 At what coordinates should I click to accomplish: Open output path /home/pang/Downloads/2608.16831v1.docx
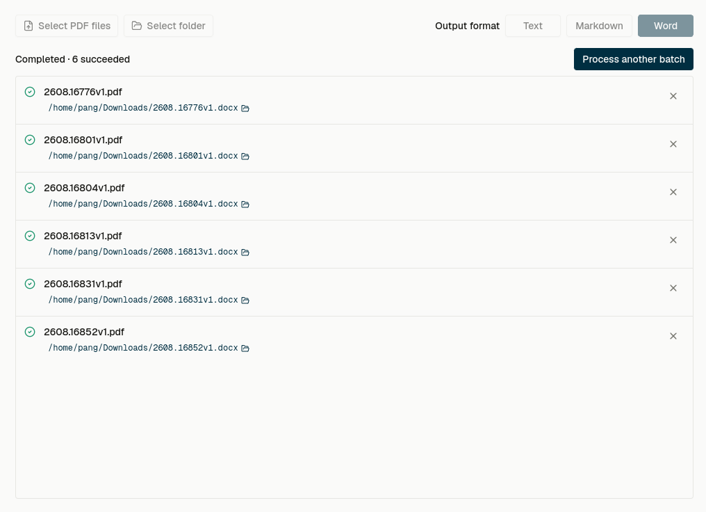pos(143,300)
